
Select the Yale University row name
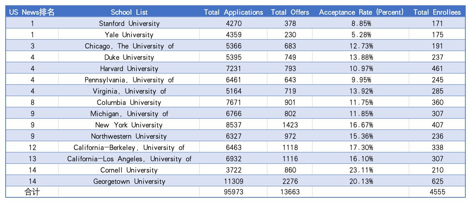tap(129, 35)
